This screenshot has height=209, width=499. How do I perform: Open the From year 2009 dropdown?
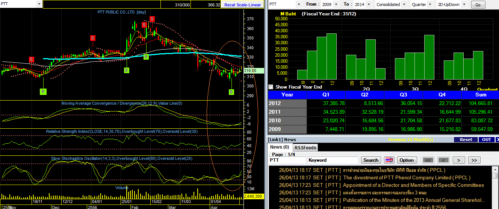pyautogui.click(x=335, y=5)
